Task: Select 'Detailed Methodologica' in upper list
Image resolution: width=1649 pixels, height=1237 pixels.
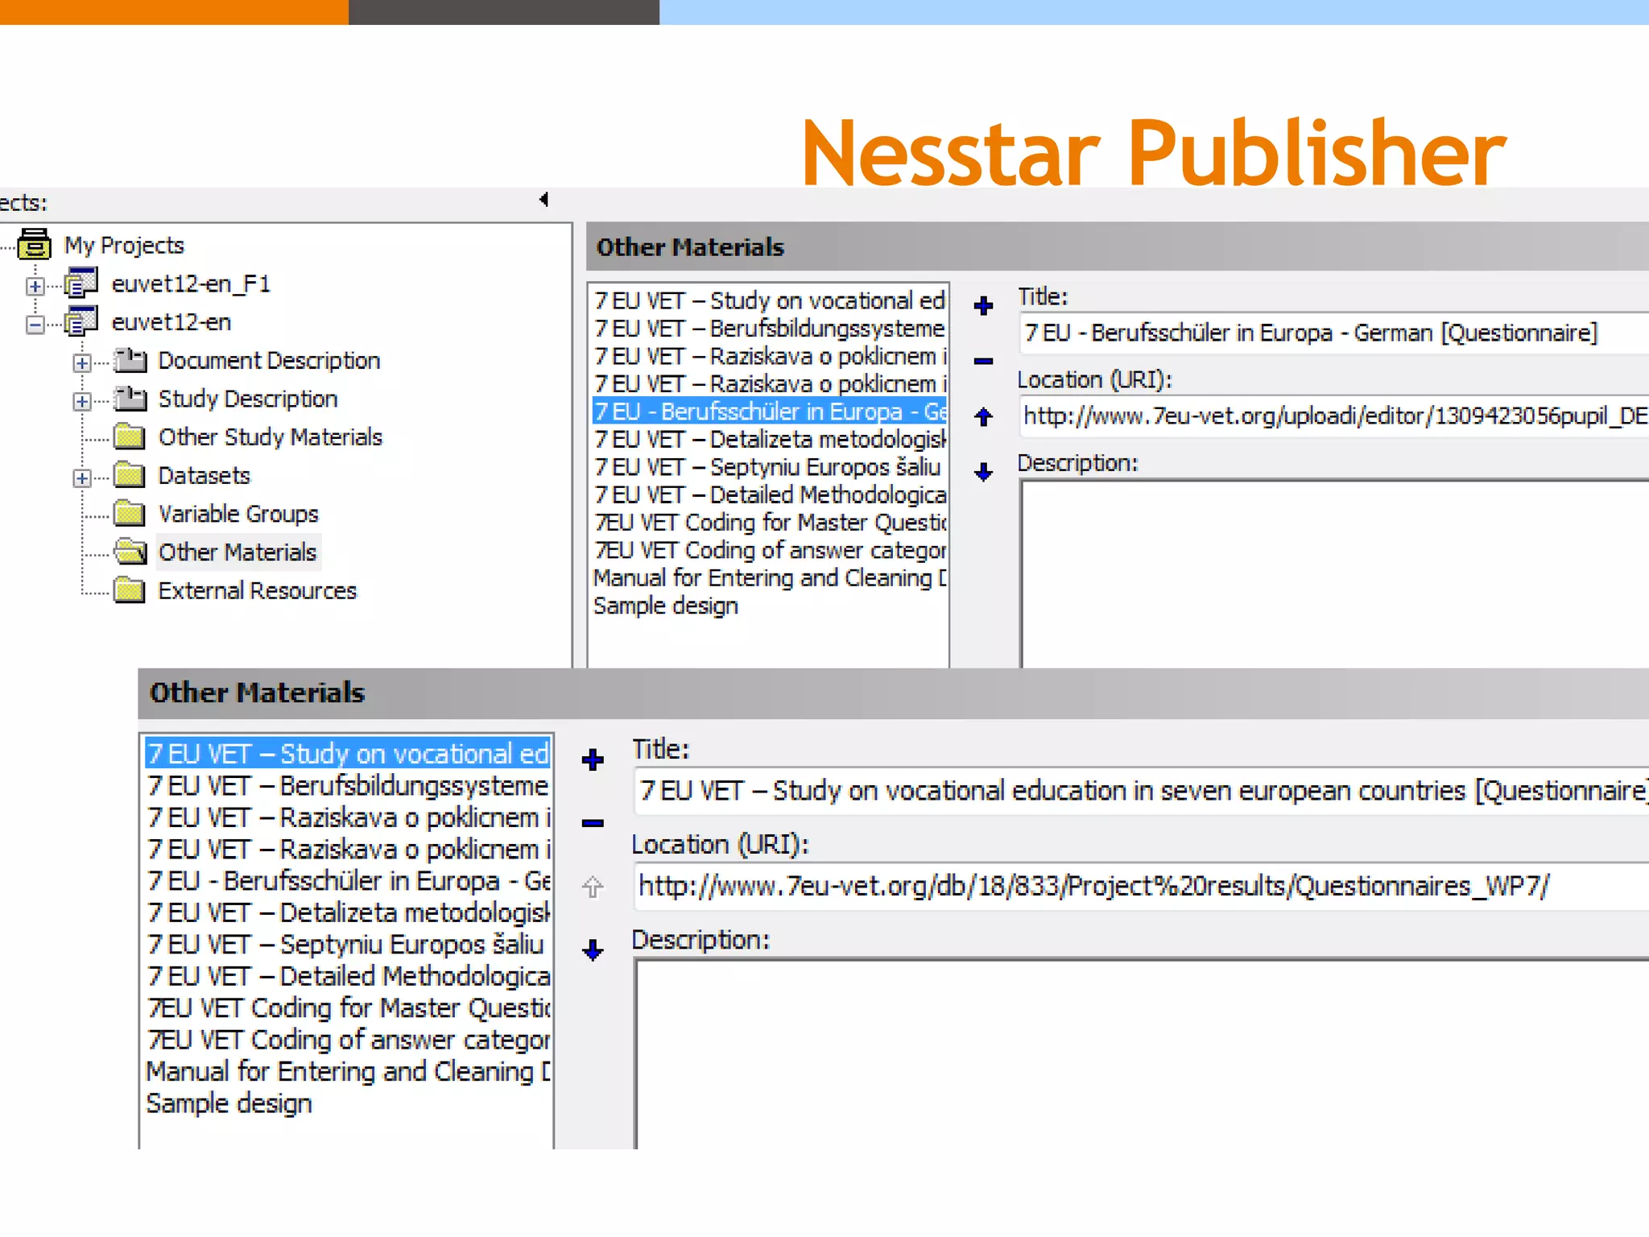Action: (x=770, y=494)
